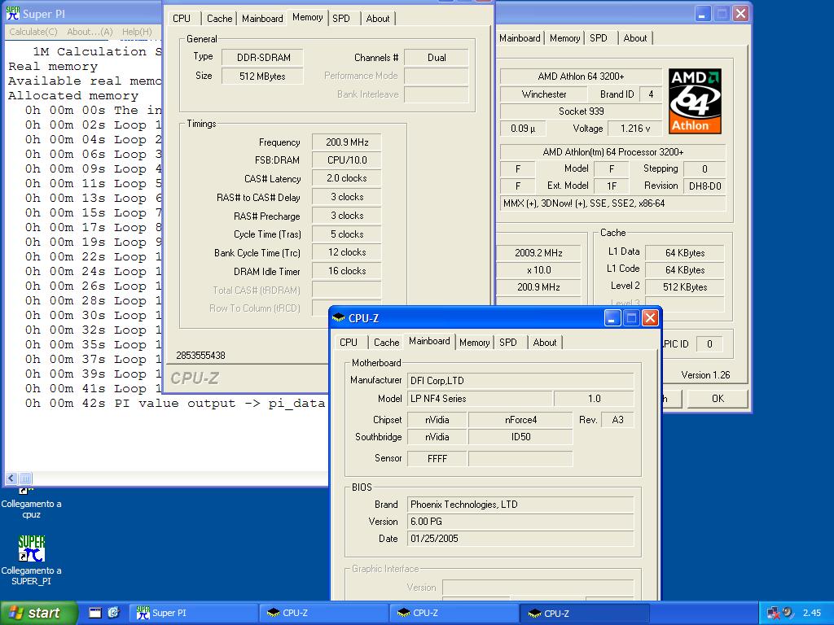Click the Frequency field showing 200.9 MHz in Timings

tap(347, 142)
